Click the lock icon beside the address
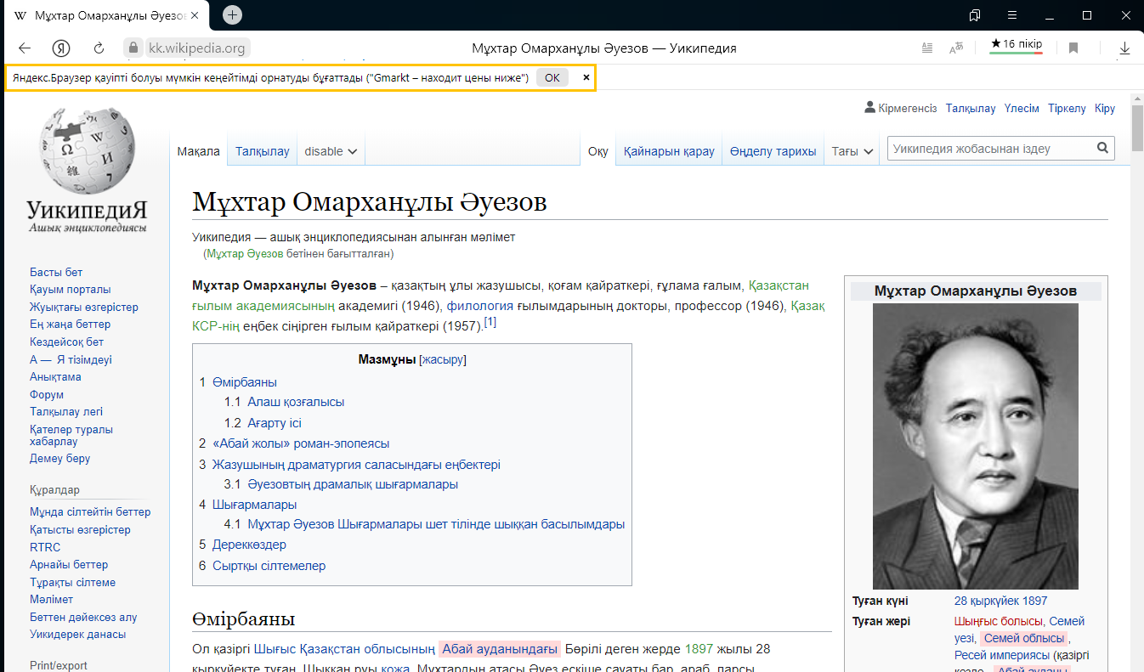This screenshot has height=672, width=1144. 133,48
